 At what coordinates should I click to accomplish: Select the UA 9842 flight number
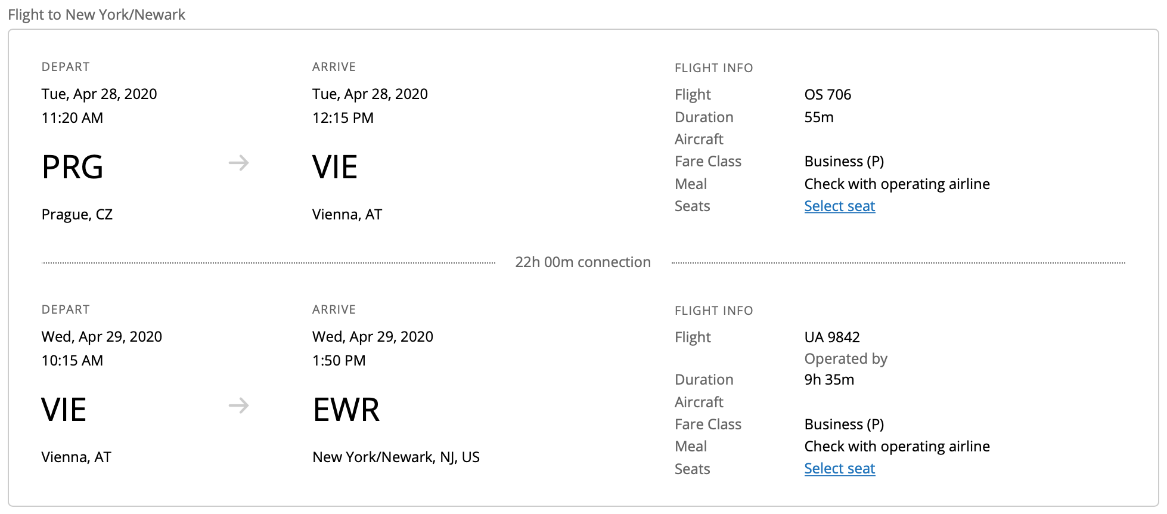(x=831, y=337)
